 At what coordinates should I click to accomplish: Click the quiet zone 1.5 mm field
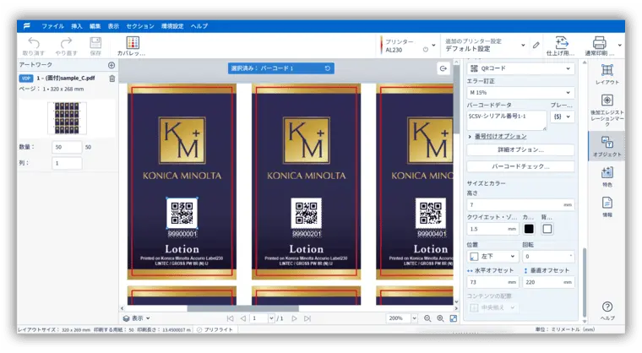[493, 229]
